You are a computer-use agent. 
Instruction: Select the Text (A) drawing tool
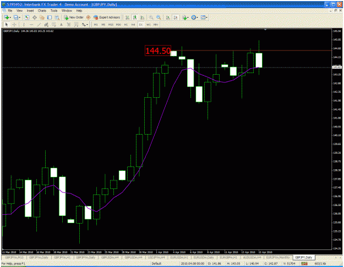click(x=61, y=25)
